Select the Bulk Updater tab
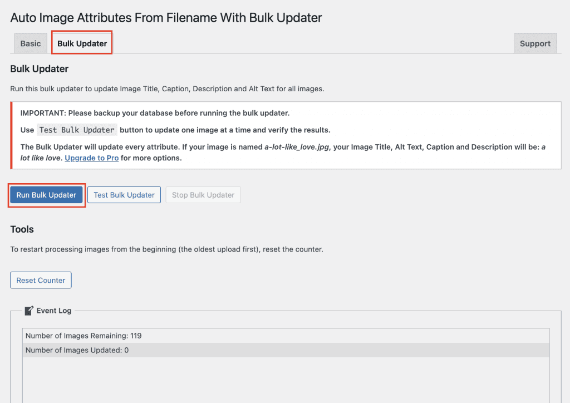 click(82, 43)
